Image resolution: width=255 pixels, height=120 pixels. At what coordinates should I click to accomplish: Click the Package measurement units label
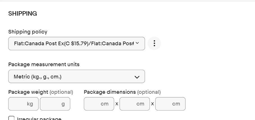tap(44, 64)
